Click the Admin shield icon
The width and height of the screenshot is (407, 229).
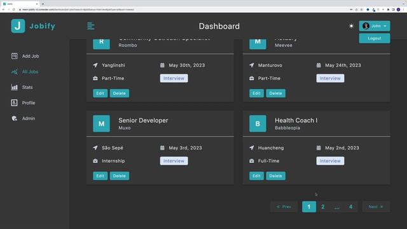[14, 118]
